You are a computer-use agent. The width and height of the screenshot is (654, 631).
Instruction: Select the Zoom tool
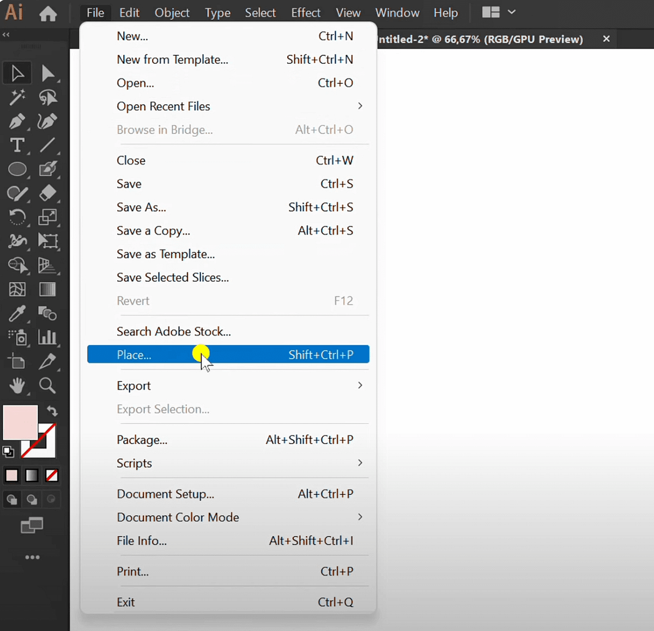pyautogui.click(x=47, y=386)
